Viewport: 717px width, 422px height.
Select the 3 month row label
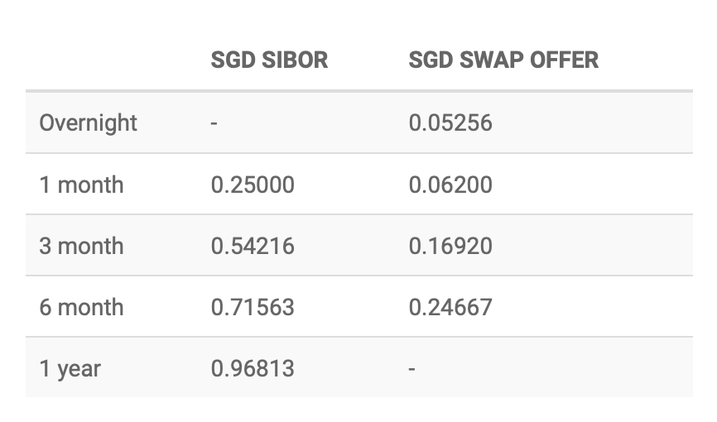click(81, 246)
